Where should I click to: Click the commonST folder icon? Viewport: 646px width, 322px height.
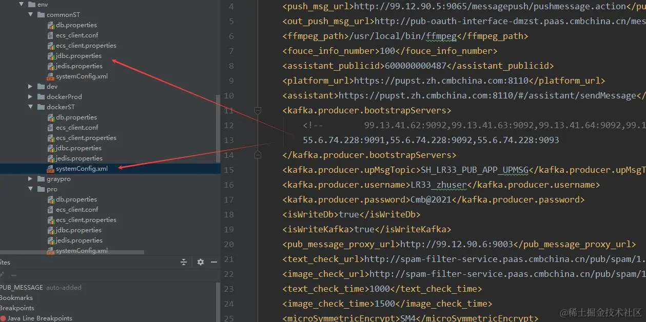tap(41, 15)
